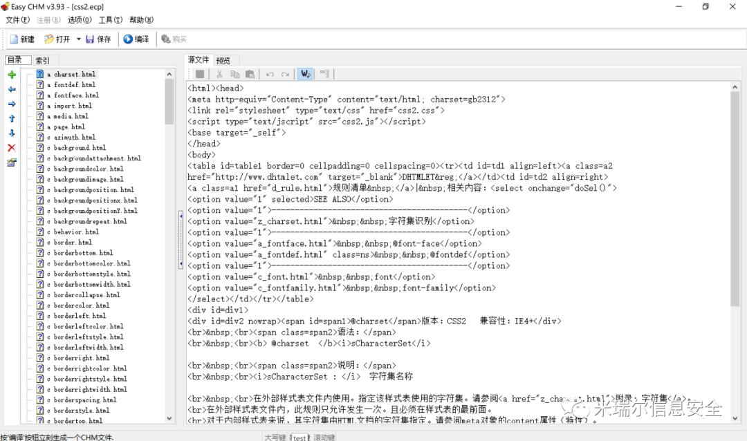Click the copy icon in editor toolbar
Image resolution: width=747 pixels, height=441 pixels.
[235, 74]
